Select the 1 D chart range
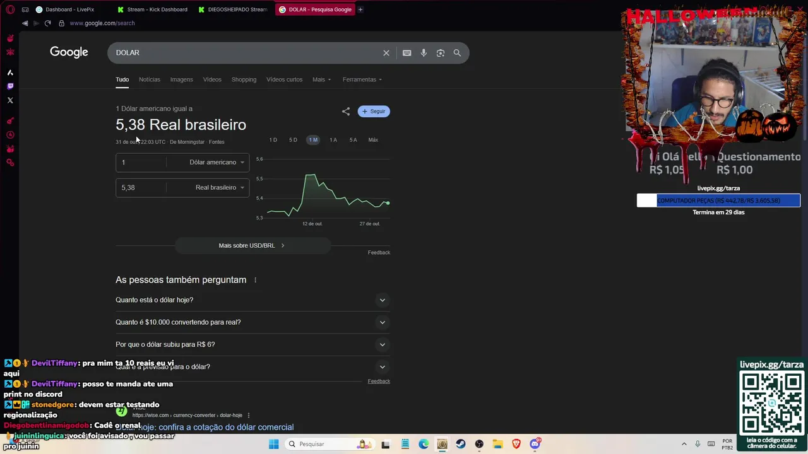 point(273,140)
